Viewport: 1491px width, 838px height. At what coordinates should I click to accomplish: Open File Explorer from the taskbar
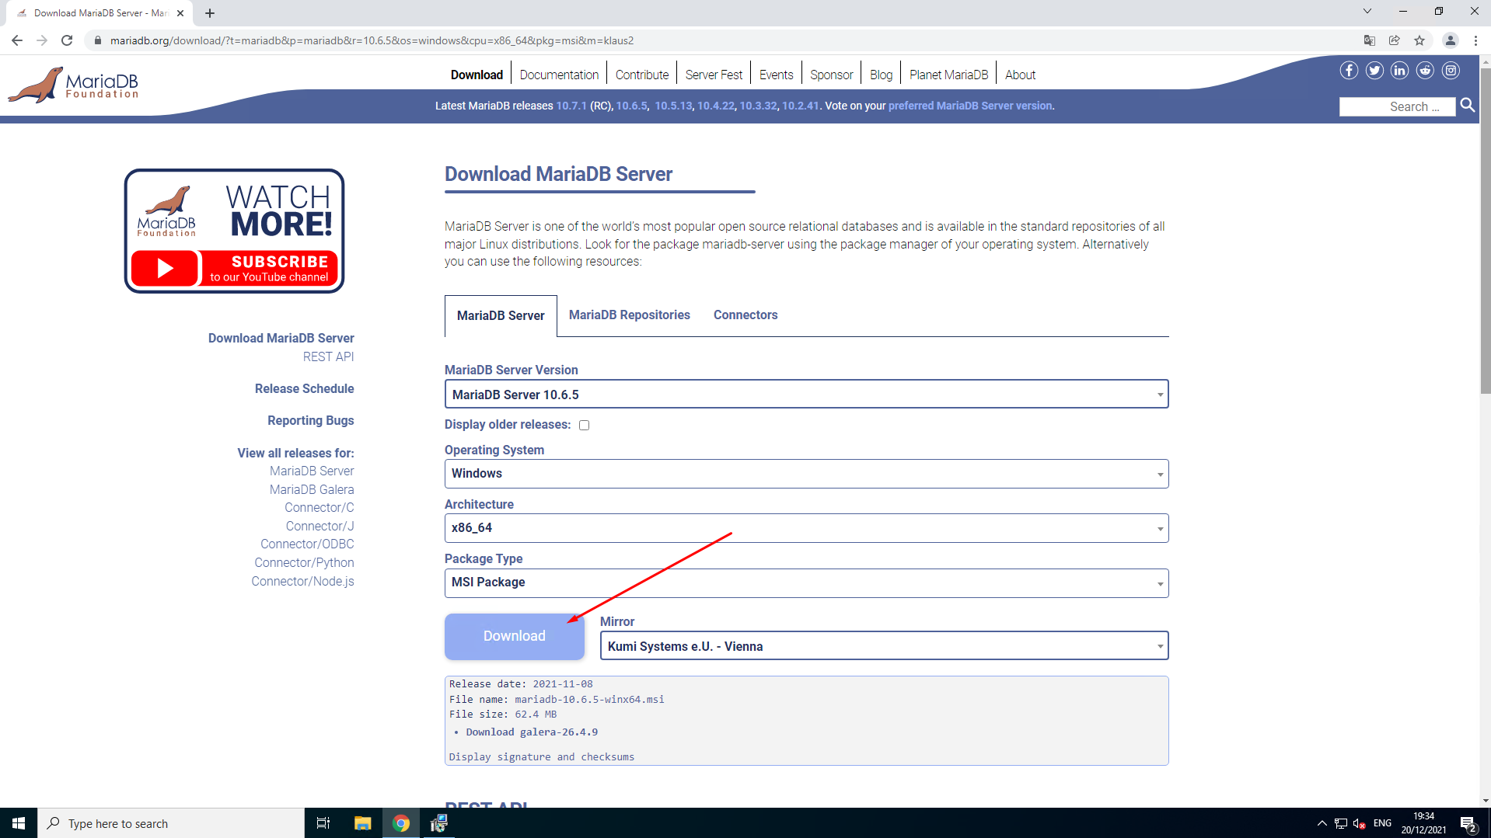click(362, 823)
